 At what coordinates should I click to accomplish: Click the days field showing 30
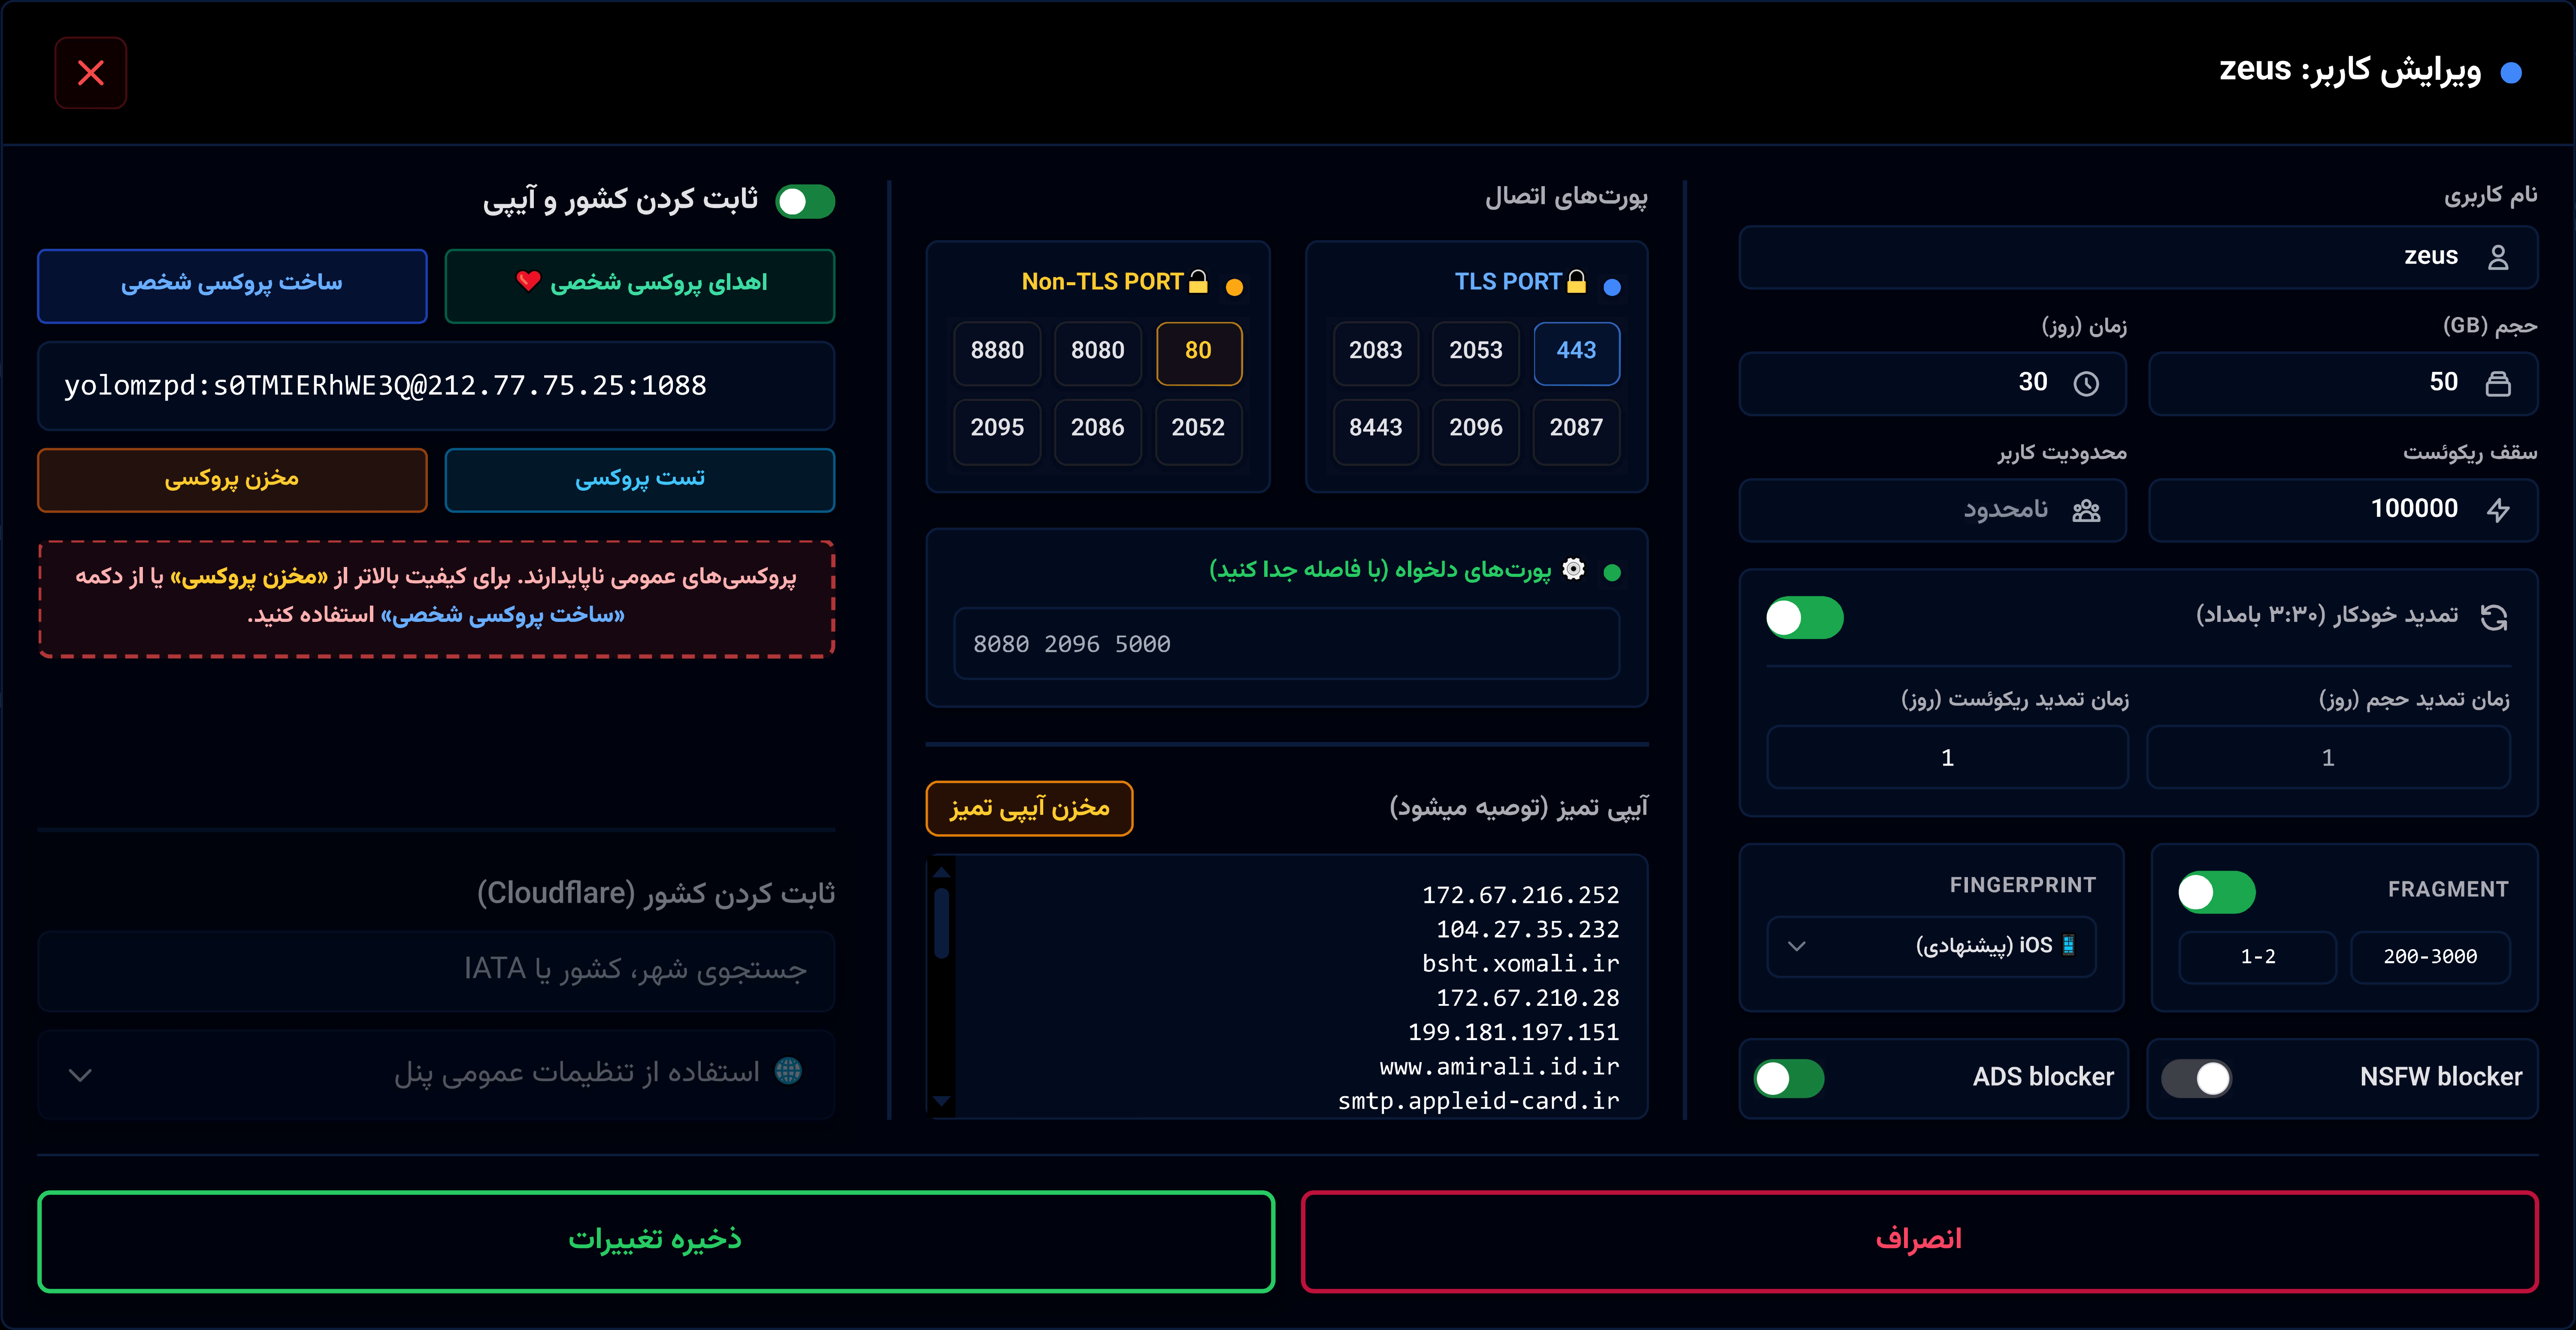point(1933,384)
